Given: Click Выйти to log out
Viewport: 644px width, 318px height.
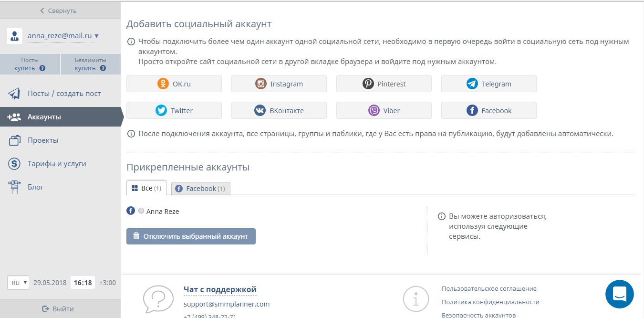Looking at the screenshot, I should click(61, 308).
